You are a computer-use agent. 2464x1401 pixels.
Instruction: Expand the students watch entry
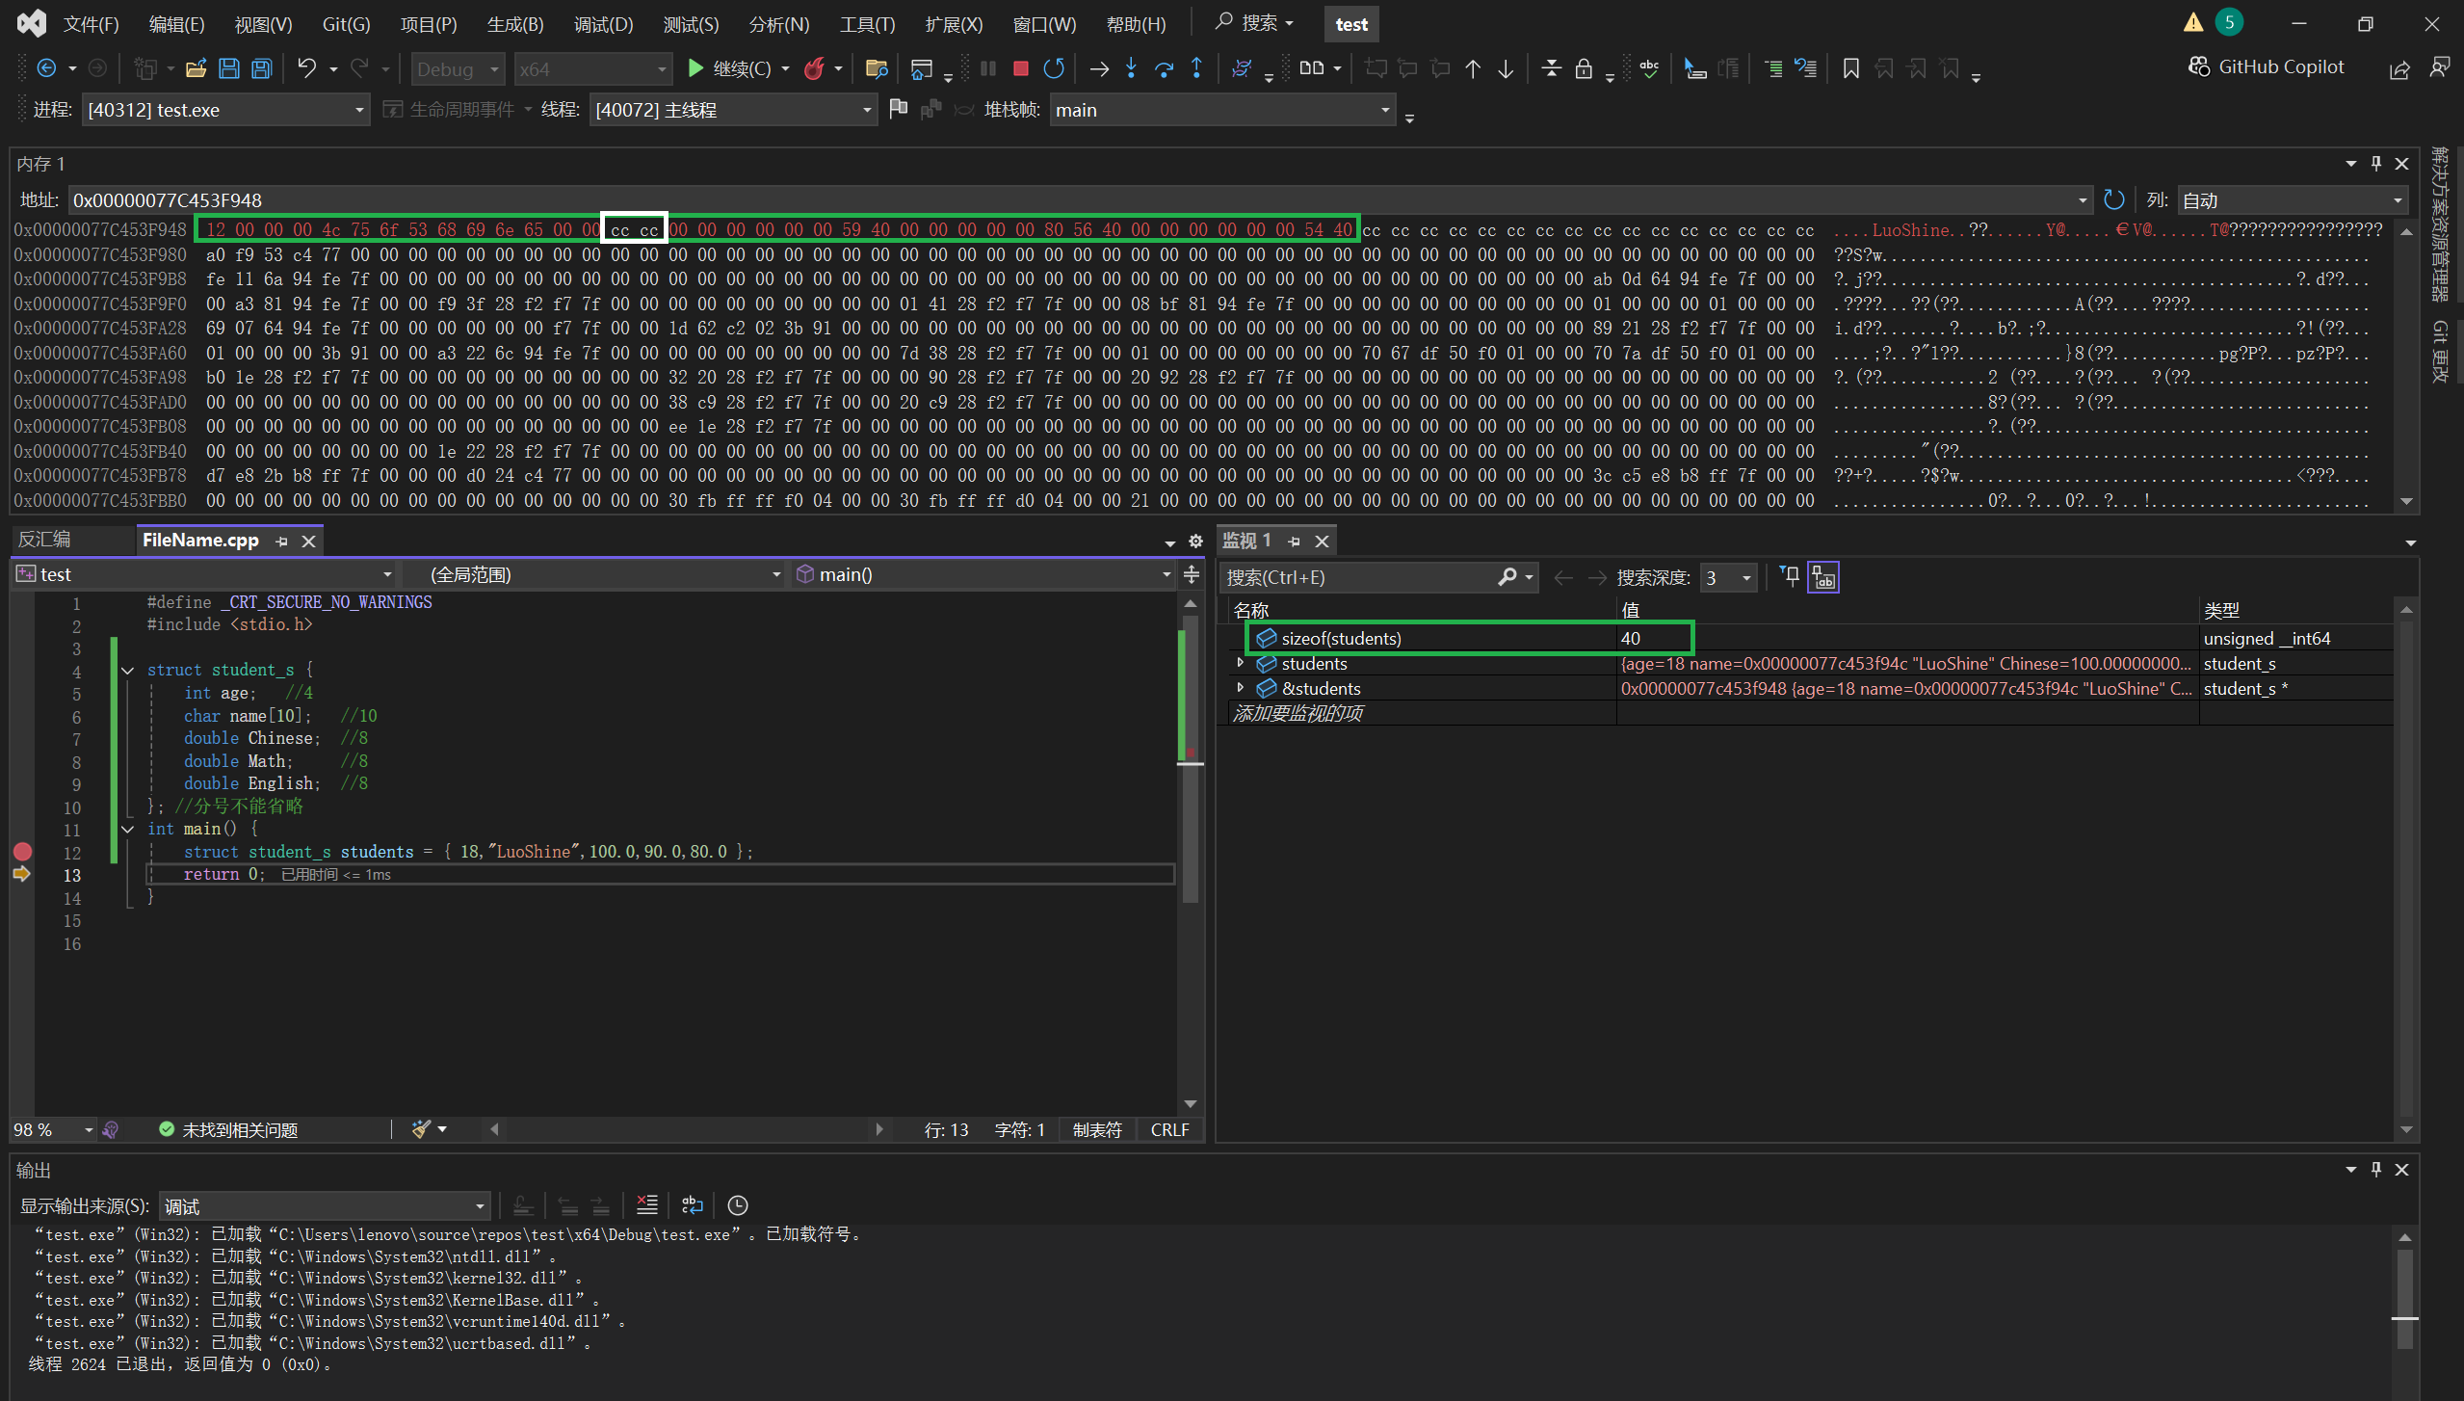point(1241,663)
